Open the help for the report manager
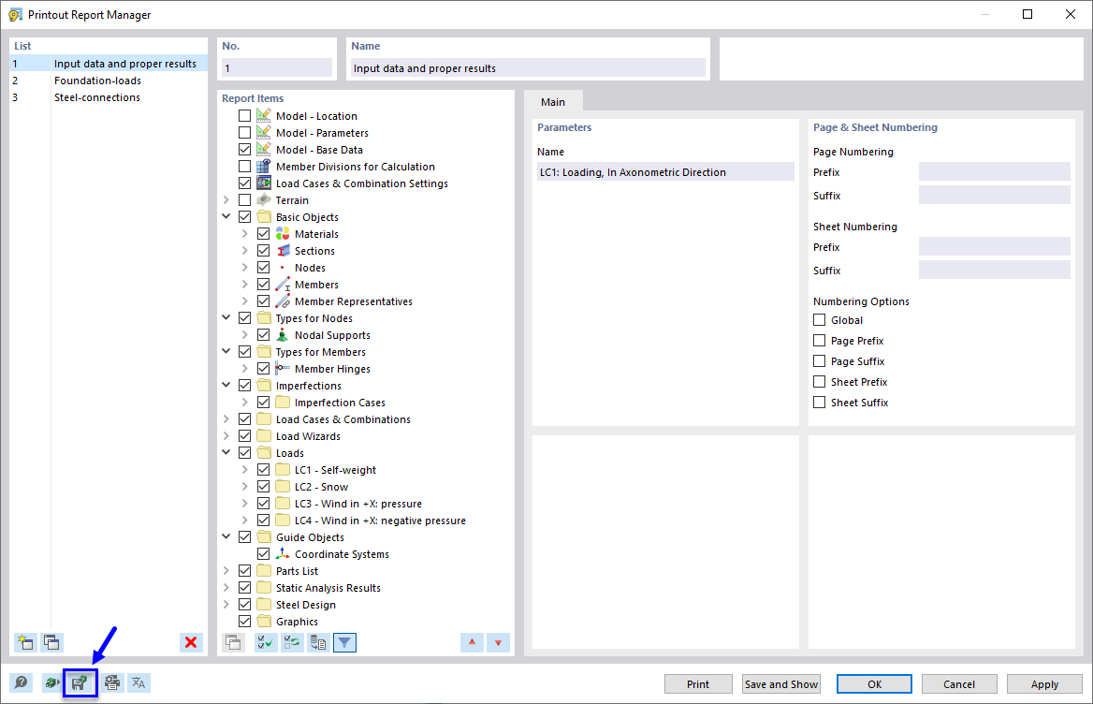Image resolution: width=1093 pixels, height=704 pixels. pos(19,682)
